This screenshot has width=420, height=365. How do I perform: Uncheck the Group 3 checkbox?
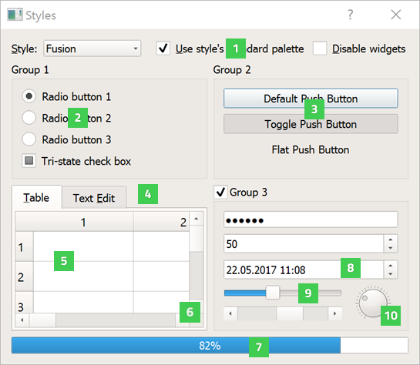pos(220,193)
